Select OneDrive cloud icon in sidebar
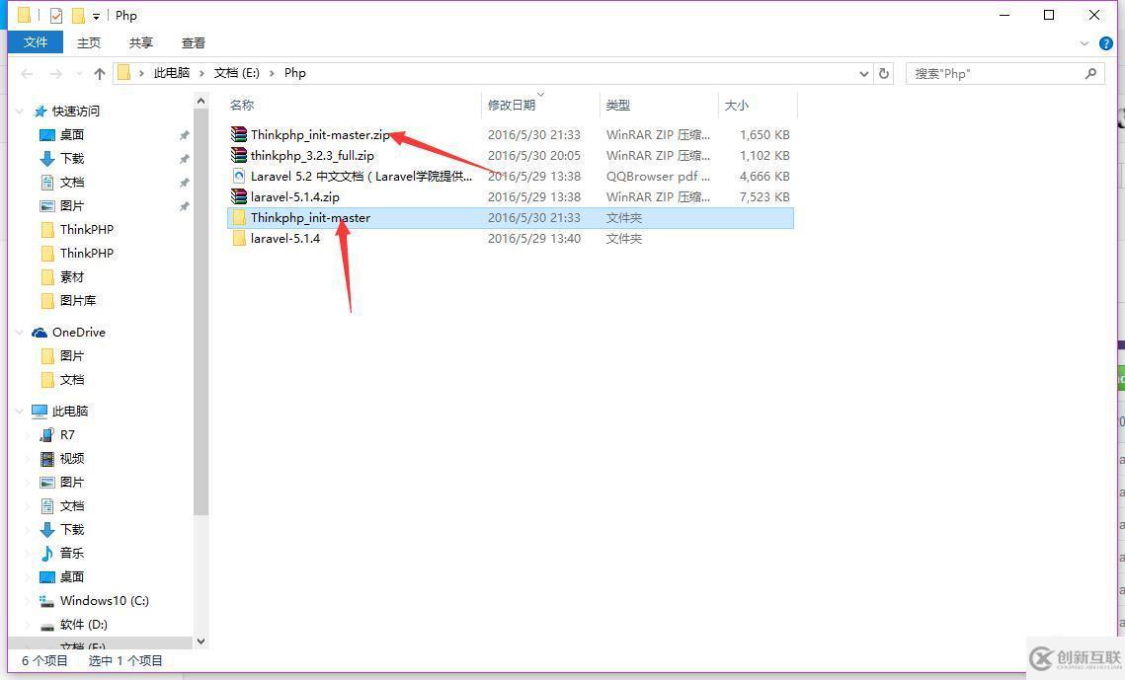This screenshot has width=1125, height=680. tap(40, 333)
